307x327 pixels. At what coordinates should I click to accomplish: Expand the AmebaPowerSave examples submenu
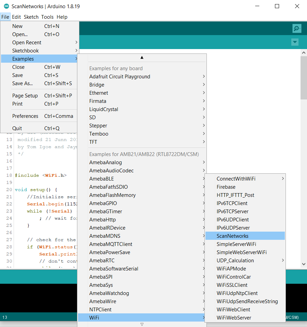click(x=142, y=252)
